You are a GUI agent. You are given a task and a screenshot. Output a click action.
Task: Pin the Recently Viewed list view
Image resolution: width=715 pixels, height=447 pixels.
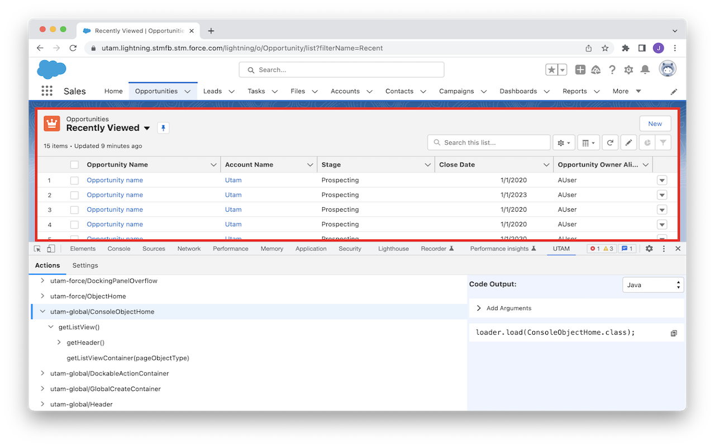pyautogui.click(x=163, y=128)
